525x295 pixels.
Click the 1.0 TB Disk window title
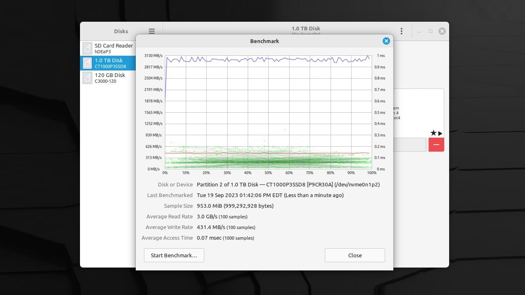point(306,28)
